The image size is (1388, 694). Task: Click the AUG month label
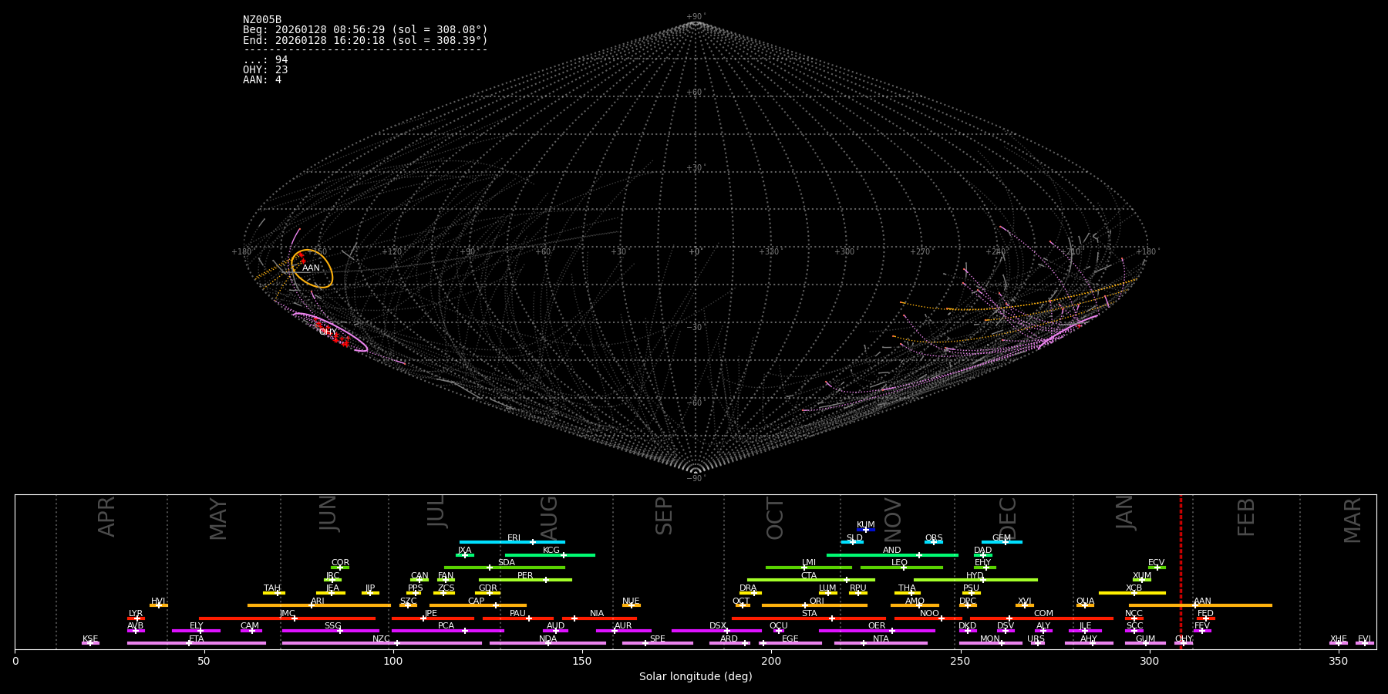click(x=549, y=518)
